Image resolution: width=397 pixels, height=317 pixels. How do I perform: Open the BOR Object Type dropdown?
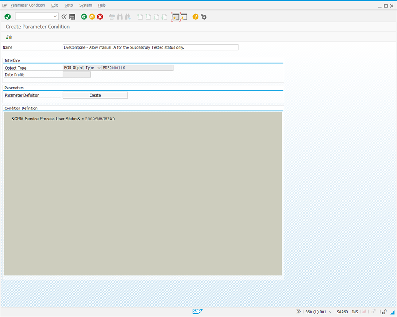(99, 67)
